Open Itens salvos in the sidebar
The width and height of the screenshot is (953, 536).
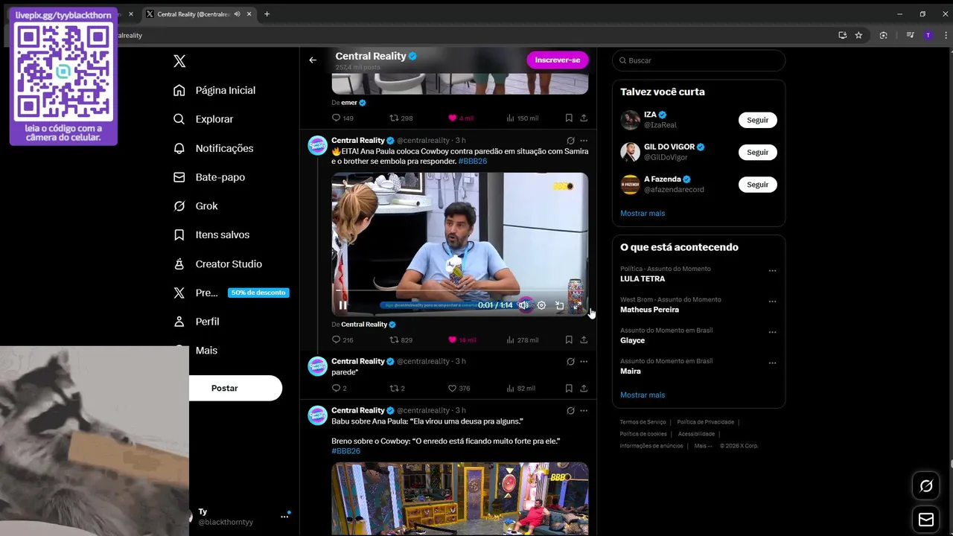click(211, 234)
